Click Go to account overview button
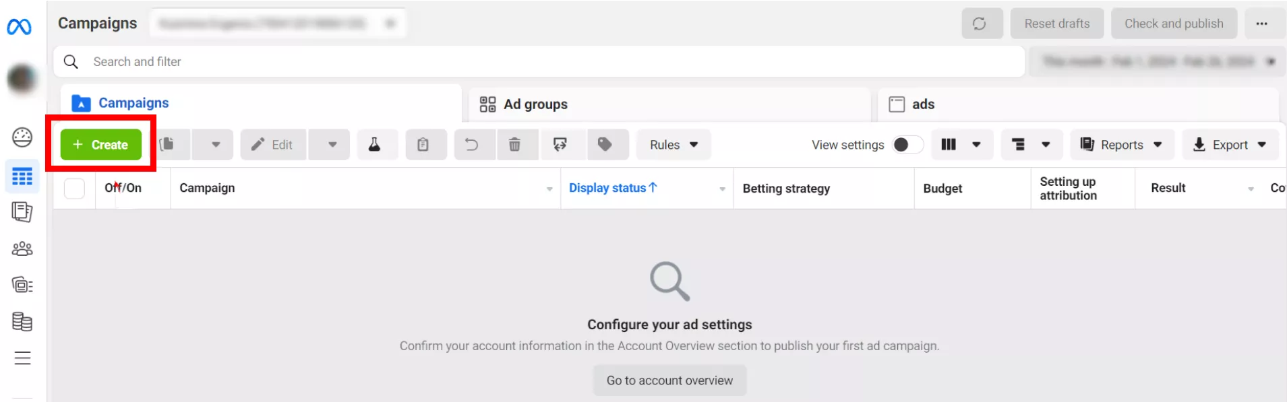1287x402 pixels. [669, 380]
